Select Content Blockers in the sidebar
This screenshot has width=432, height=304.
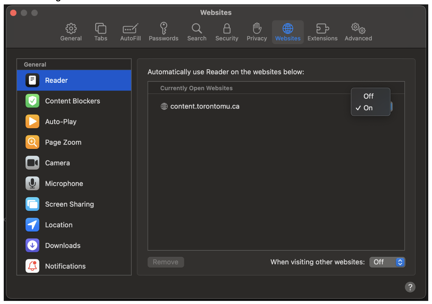72,101
